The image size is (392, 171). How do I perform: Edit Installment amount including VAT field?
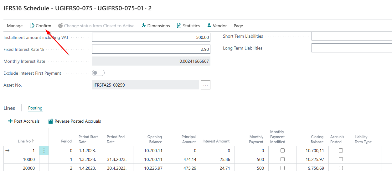151,37
